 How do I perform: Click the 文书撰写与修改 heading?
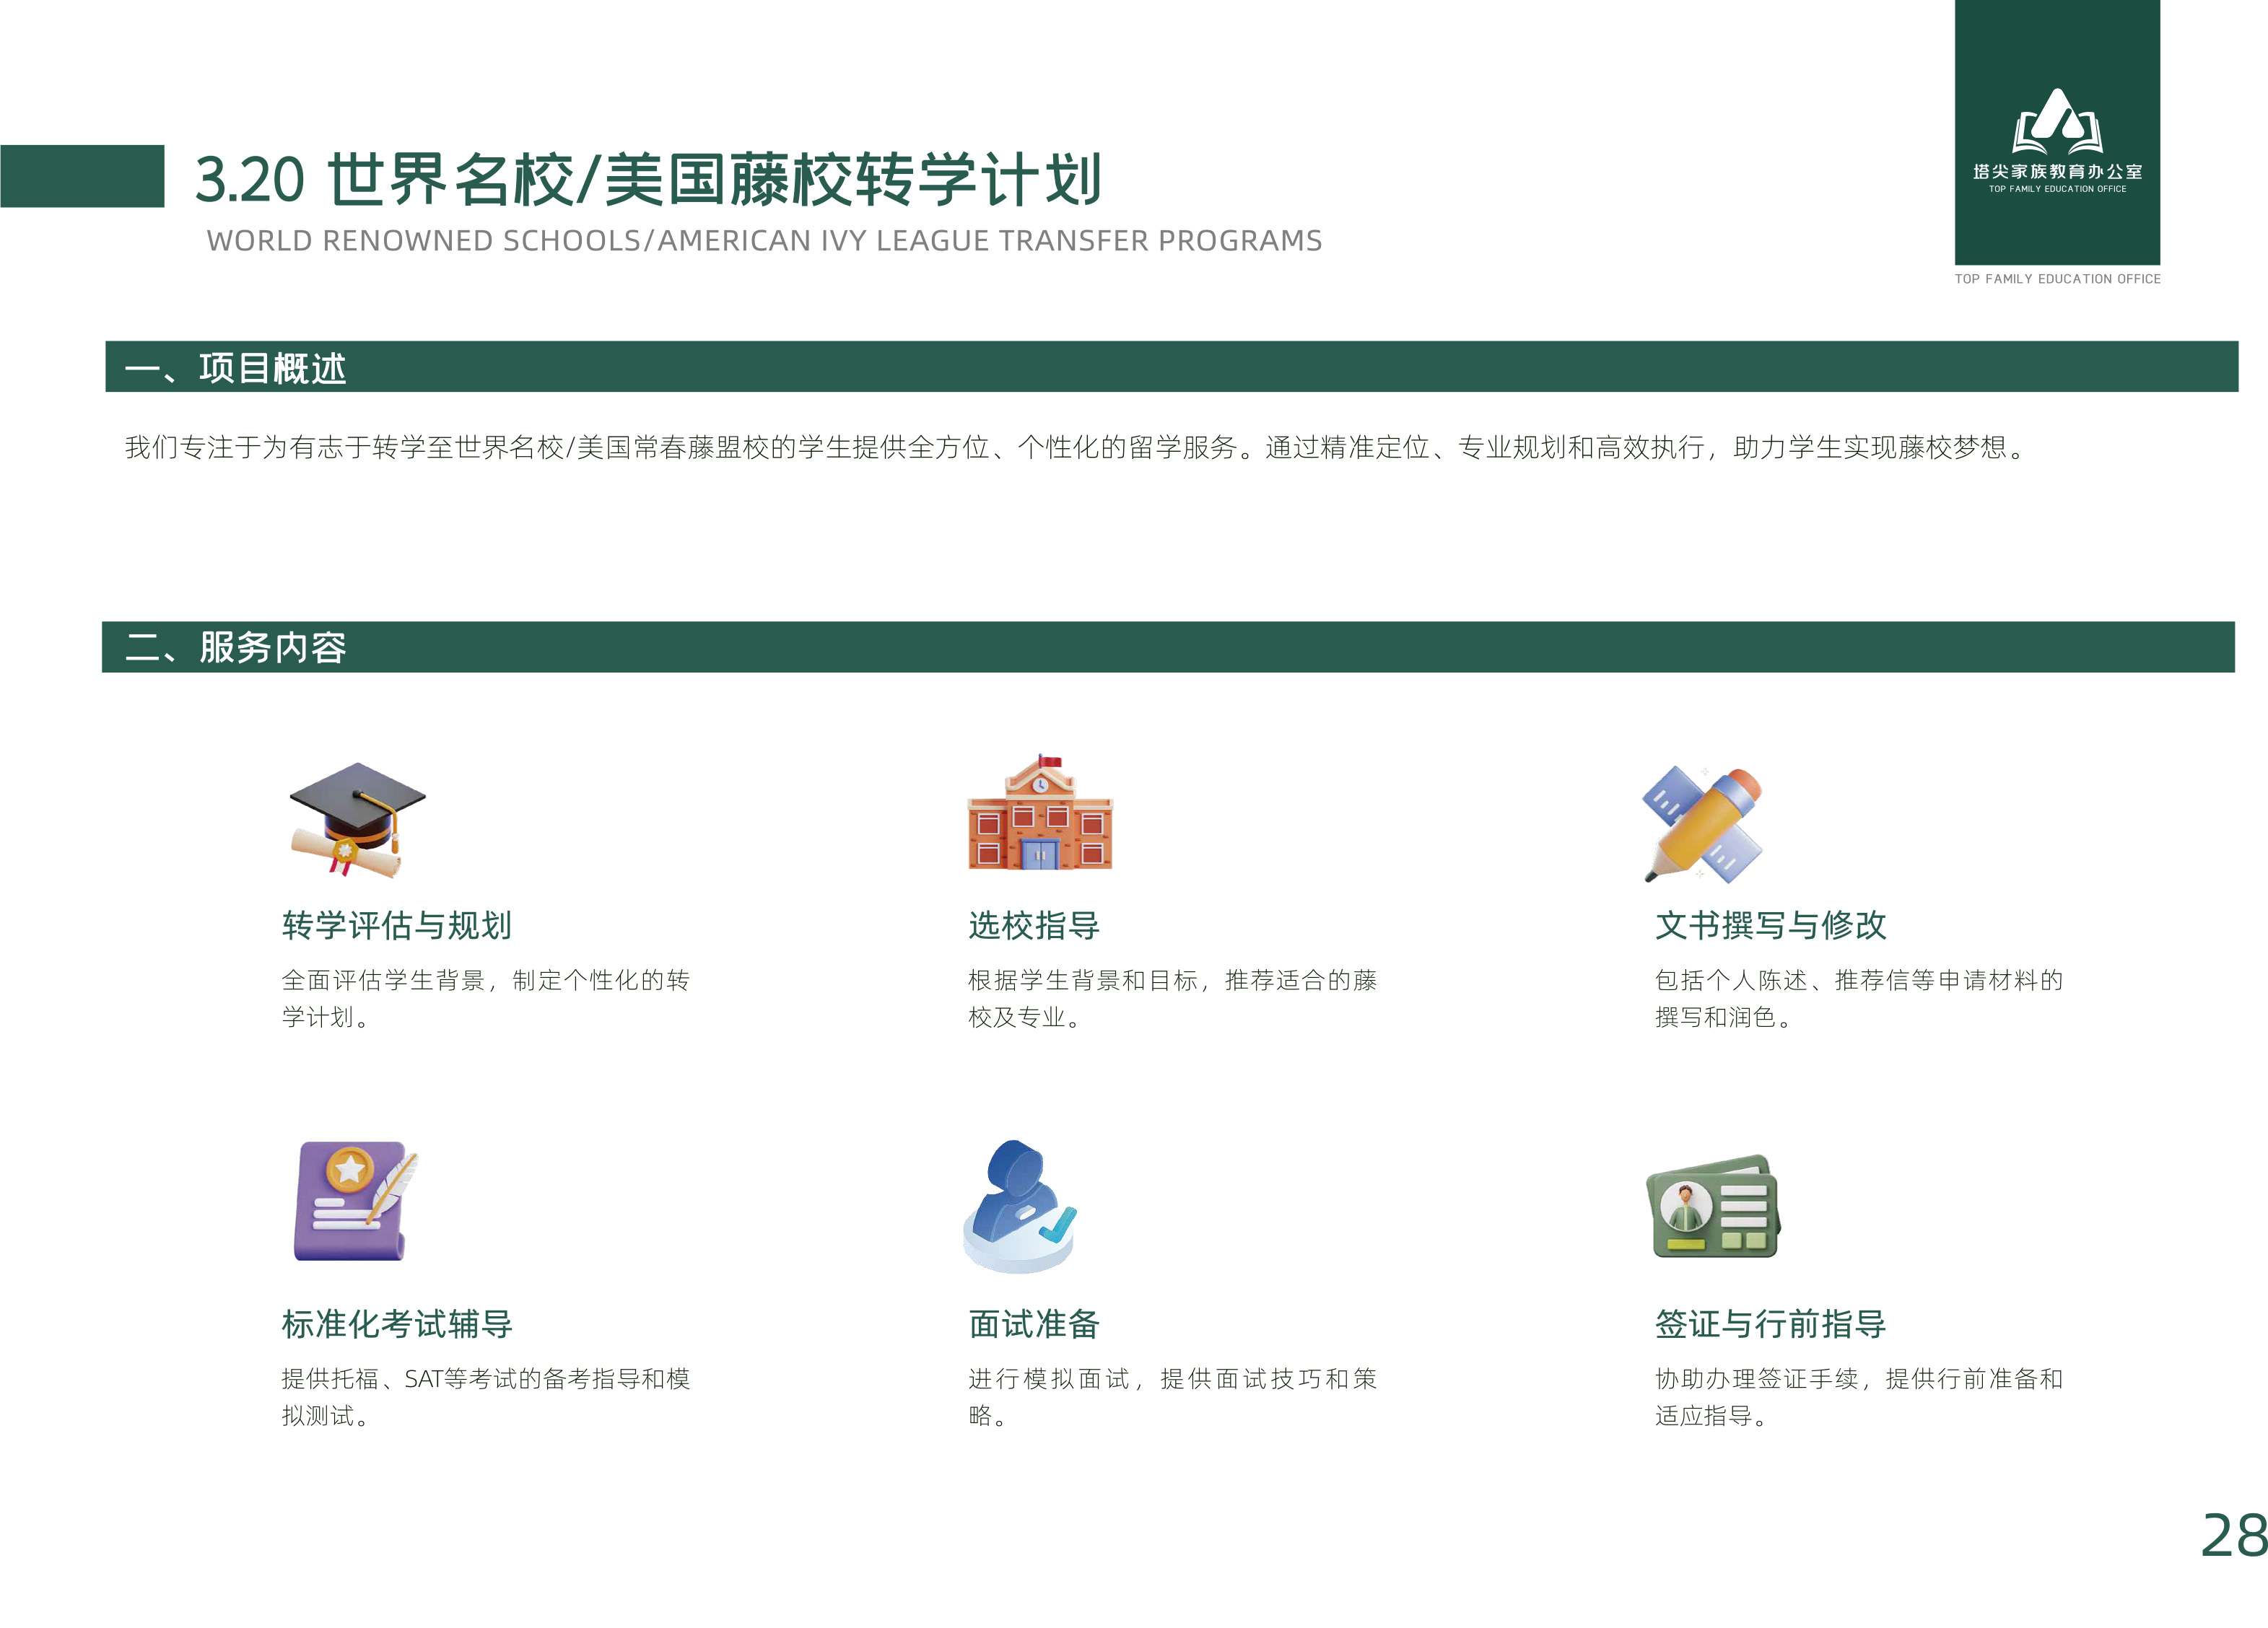pos(1770,925)
